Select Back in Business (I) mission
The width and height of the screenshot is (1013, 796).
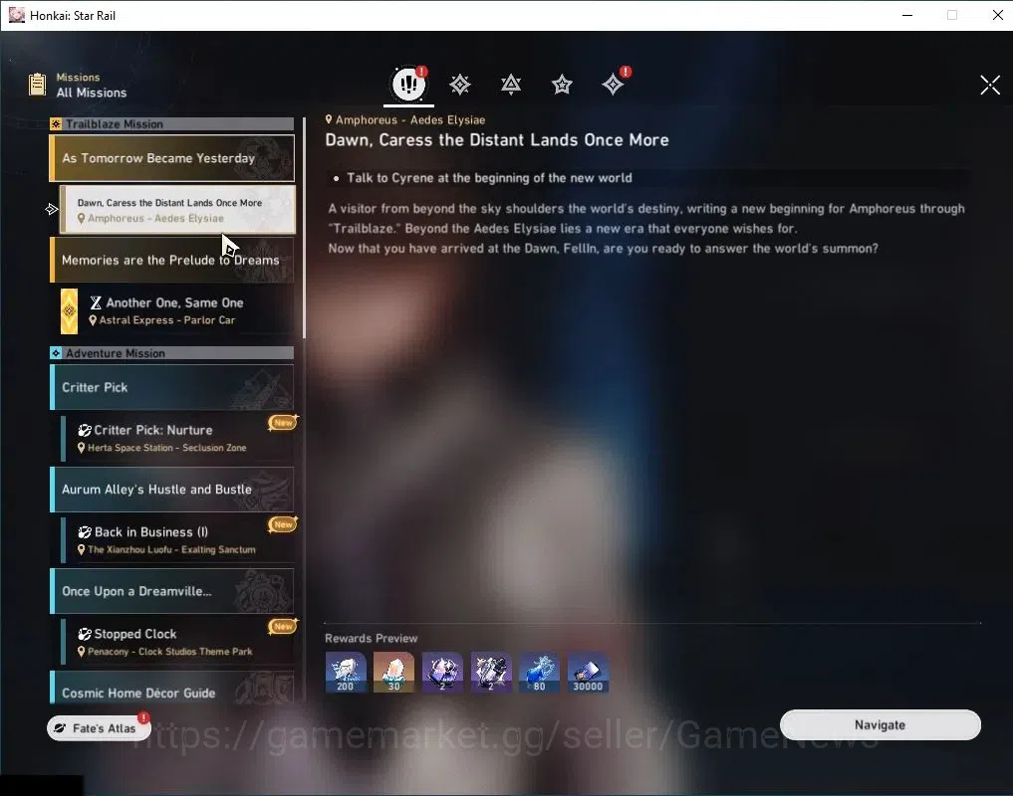(177, 540)
